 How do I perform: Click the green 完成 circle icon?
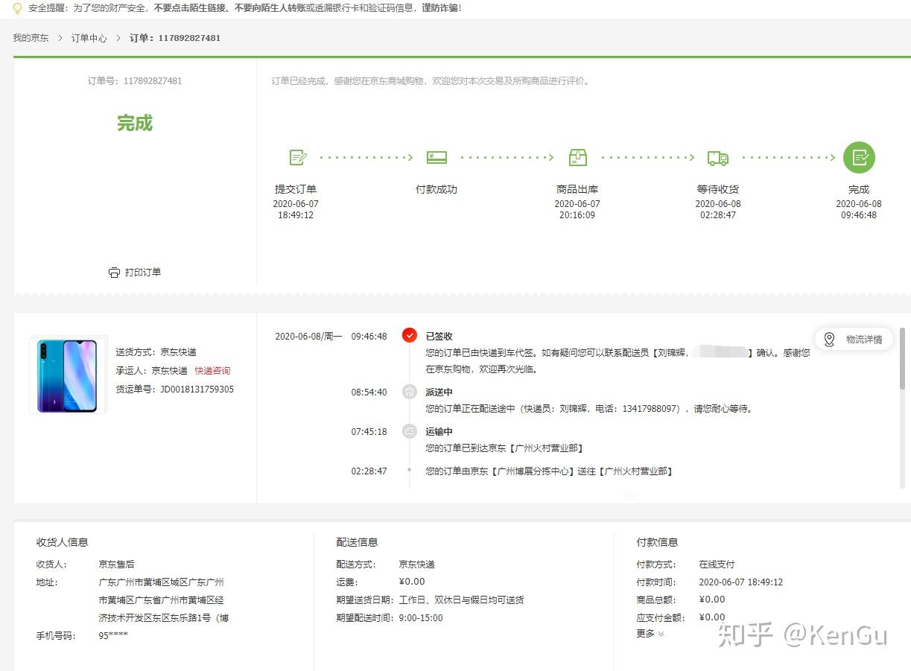pos(859,157)
